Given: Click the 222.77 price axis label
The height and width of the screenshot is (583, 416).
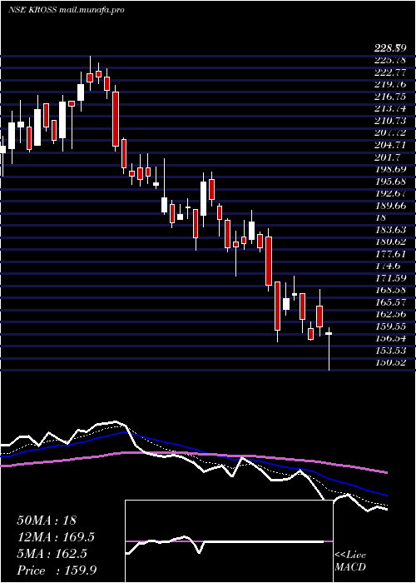Looking at the screenshot, I should click(x=390, y=72).
